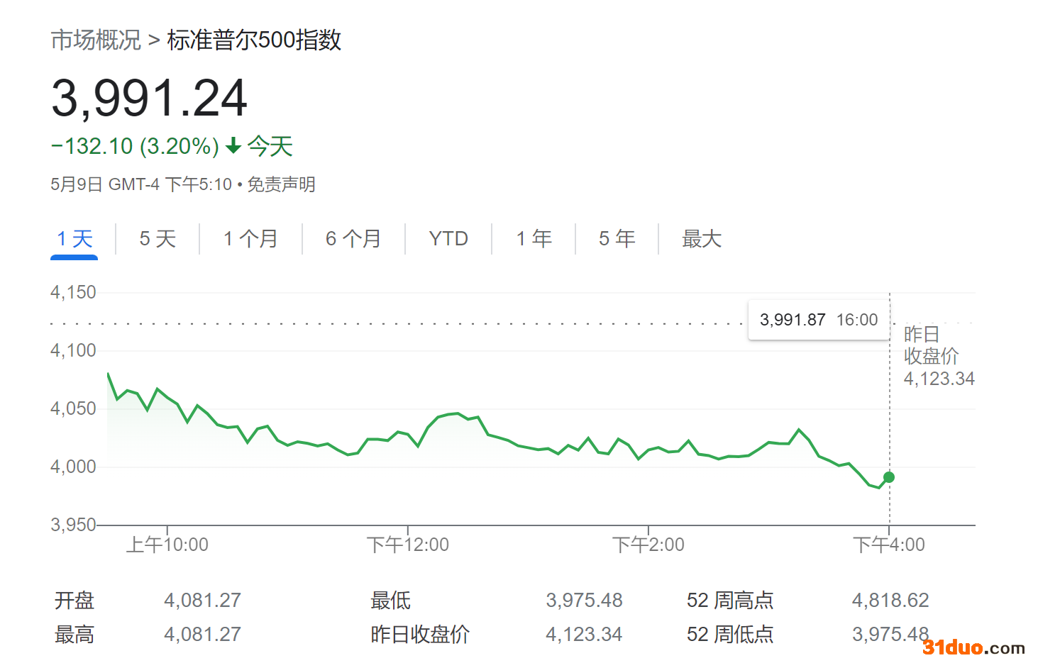
Task: Click the 下午4:00 axis label
Action: (x=889, y=545)
